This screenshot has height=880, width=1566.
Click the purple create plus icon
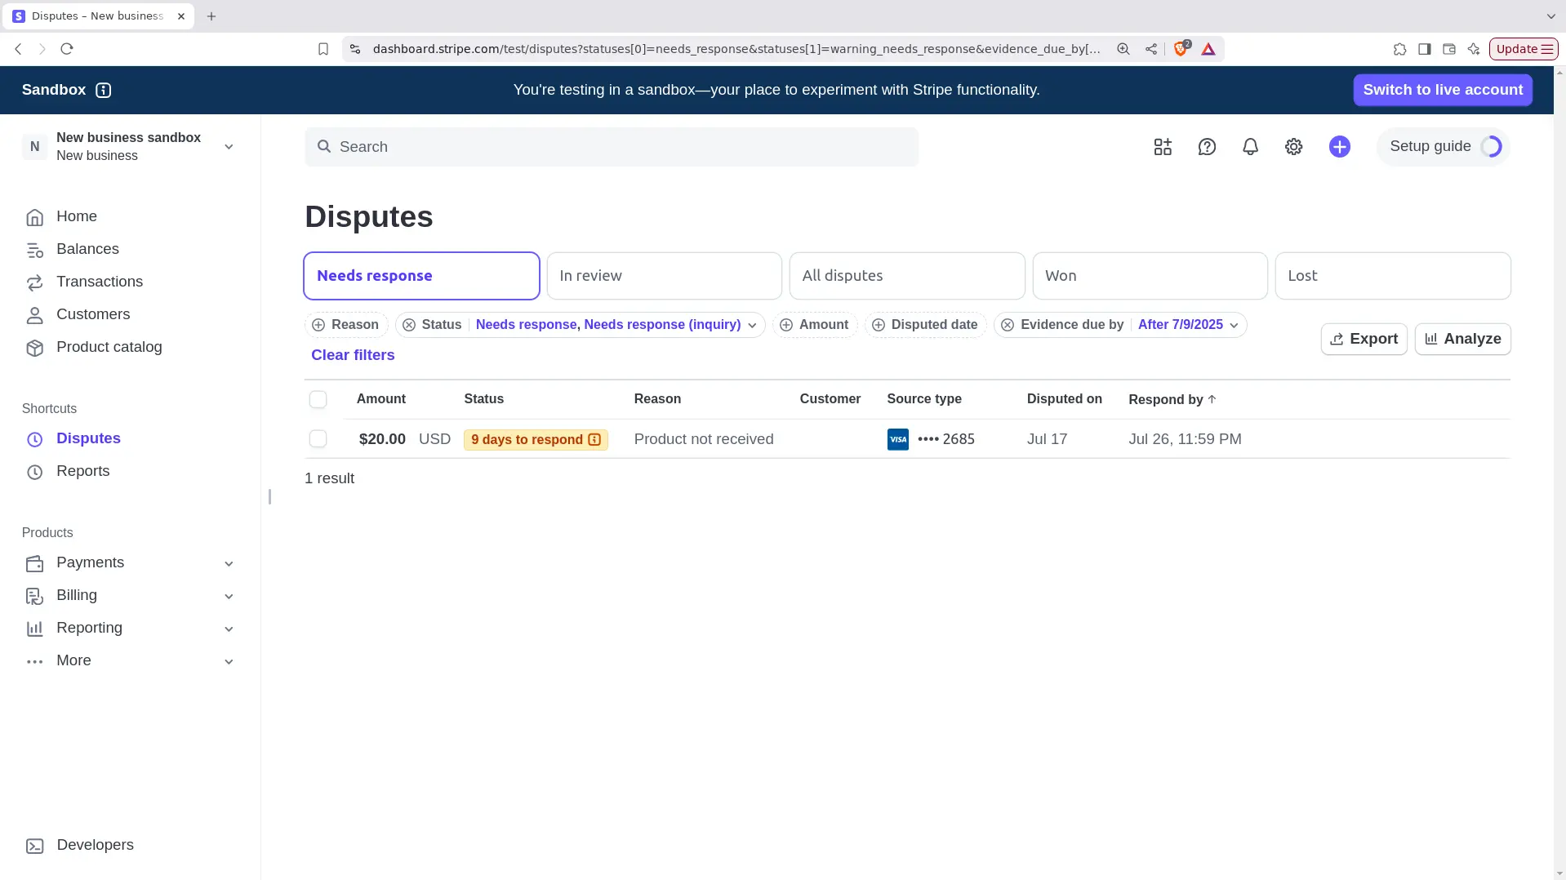1339,147
